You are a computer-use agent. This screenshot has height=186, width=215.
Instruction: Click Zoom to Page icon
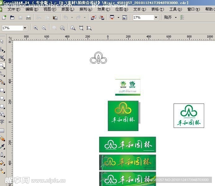73,28
